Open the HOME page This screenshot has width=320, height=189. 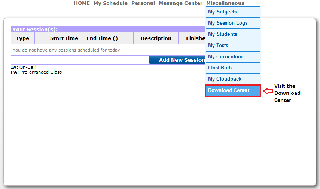[82, 3]
